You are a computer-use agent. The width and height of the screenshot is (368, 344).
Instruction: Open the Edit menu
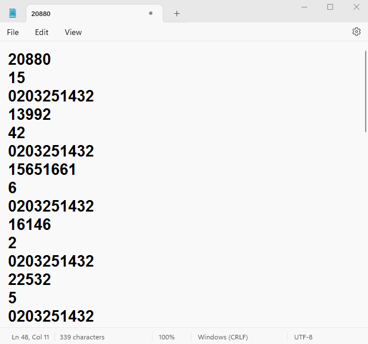pyautogui.click(x=41, y=32)
